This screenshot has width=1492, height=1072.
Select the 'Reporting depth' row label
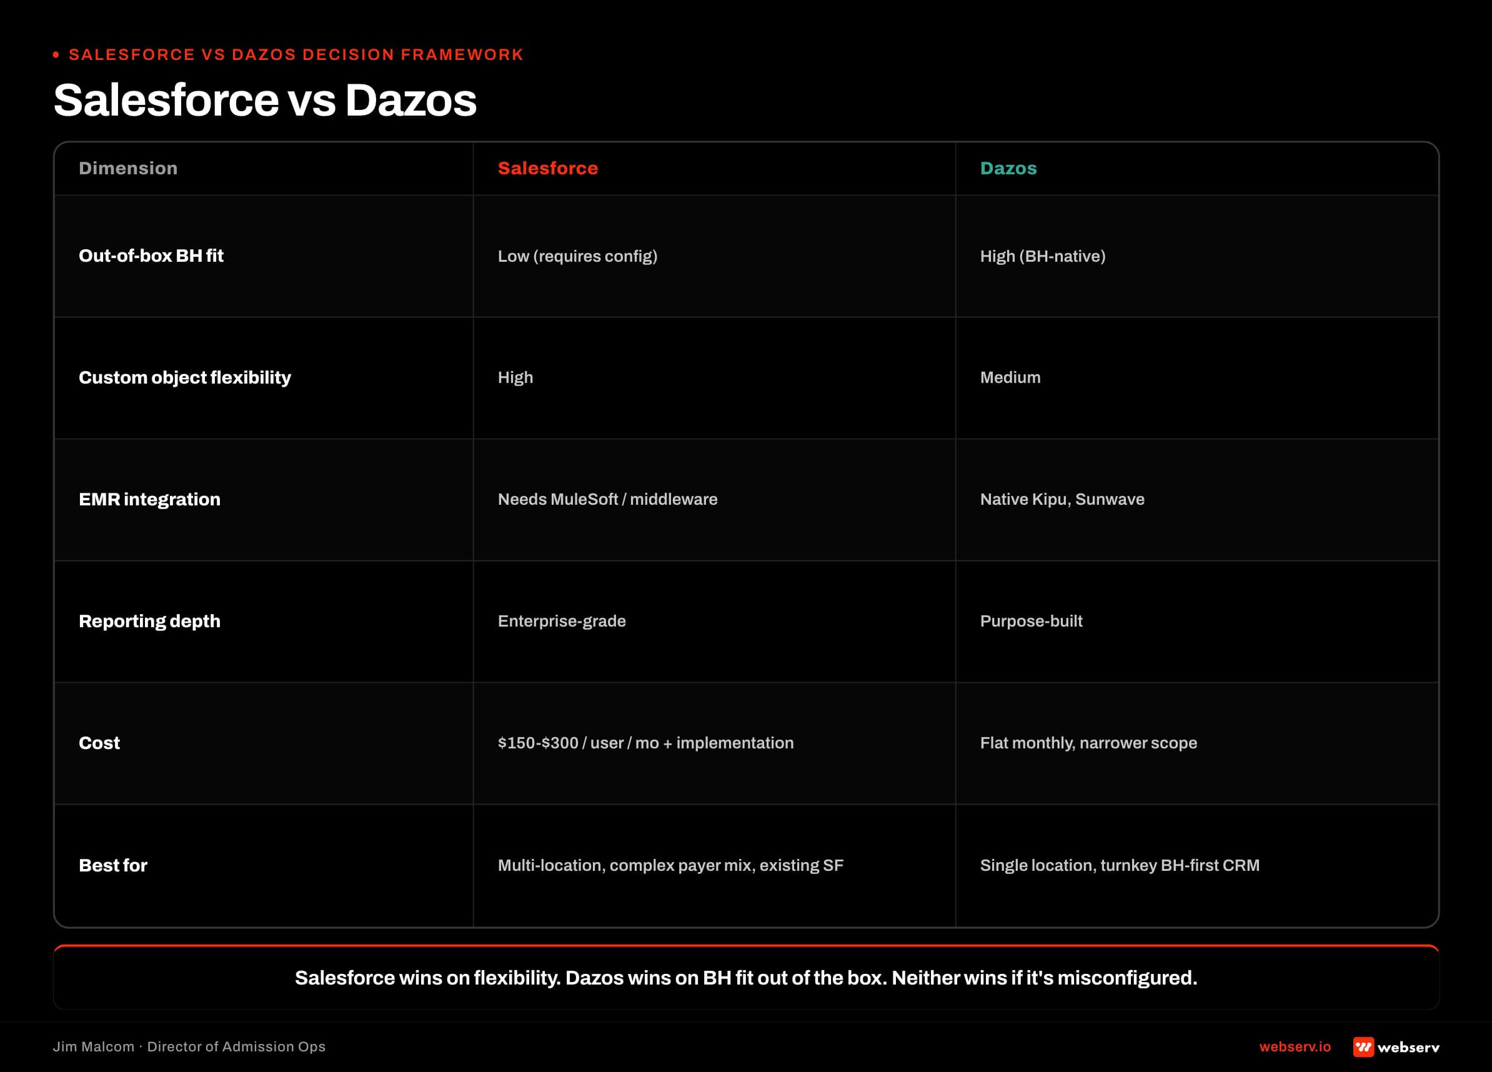coord(149,621)
